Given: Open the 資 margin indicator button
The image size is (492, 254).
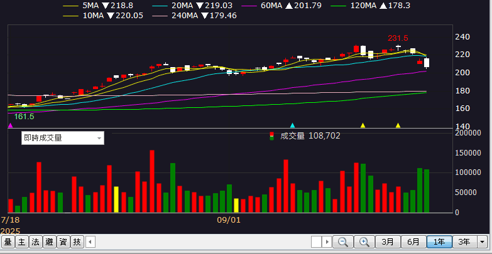Looking at the screenshot, I should point(63,241).
